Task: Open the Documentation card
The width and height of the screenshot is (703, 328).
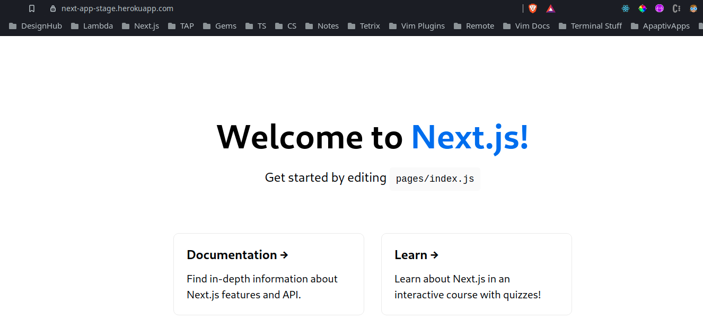Action: pyautogui.click(x=268, y=274)
